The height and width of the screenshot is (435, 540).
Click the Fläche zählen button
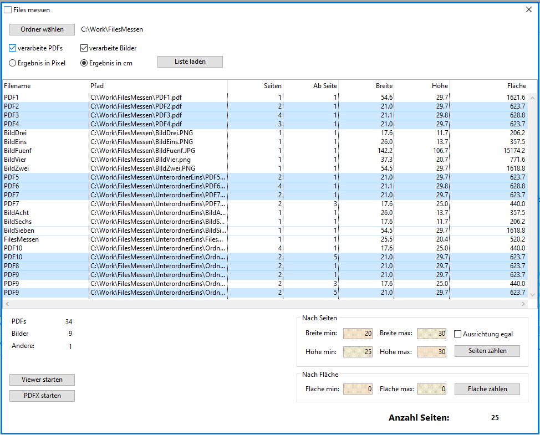487,389
